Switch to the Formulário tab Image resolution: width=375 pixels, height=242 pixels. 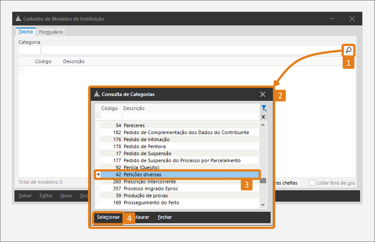pos(51,32)
